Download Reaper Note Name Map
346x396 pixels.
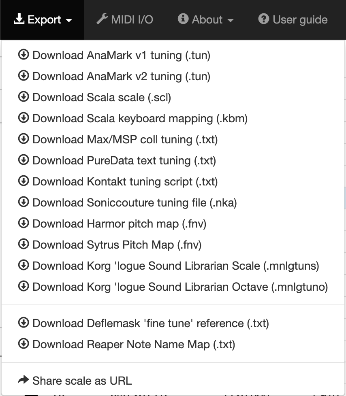133,344
